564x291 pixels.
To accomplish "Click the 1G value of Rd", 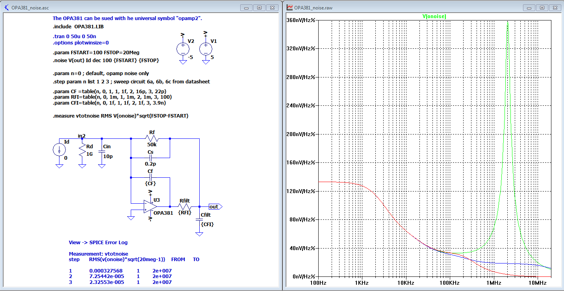I will (89, 154).
